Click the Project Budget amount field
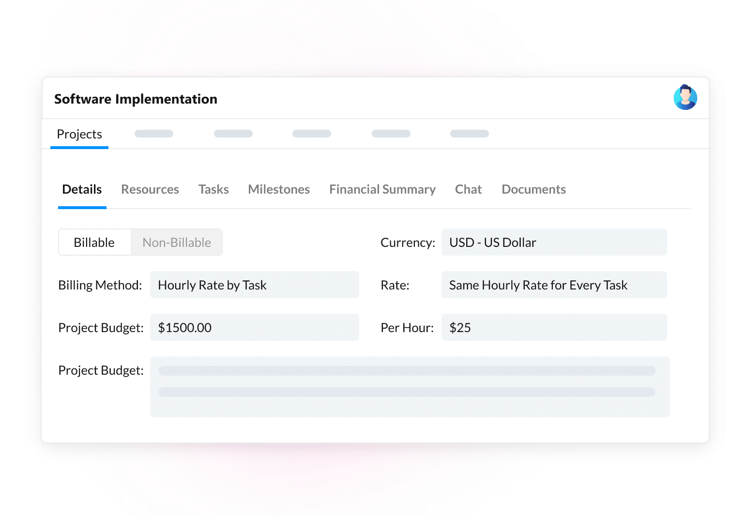Image resolution: width=731 pixels, height=517 pixels. pyautogui.click(x=255, y=327)
